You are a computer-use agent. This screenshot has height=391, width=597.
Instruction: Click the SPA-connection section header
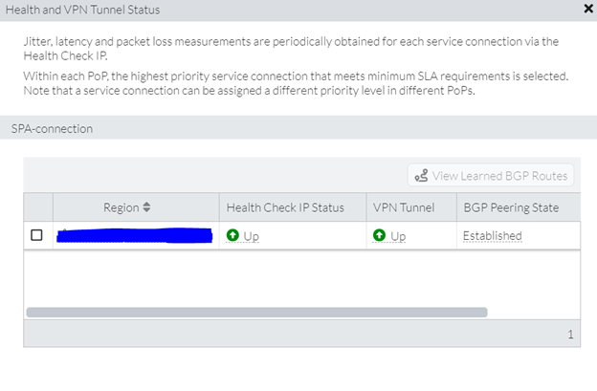pos(52,128)
